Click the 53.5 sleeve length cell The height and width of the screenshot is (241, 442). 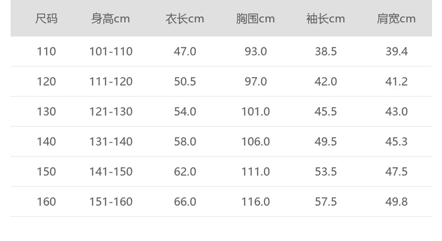(x=326, y=172)
